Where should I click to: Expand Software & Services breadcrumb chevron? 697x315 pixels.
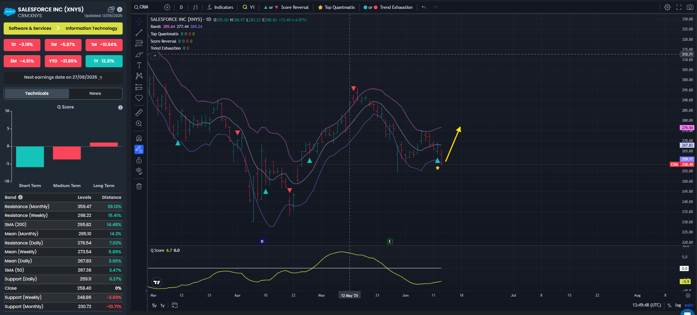click(58, 28)
